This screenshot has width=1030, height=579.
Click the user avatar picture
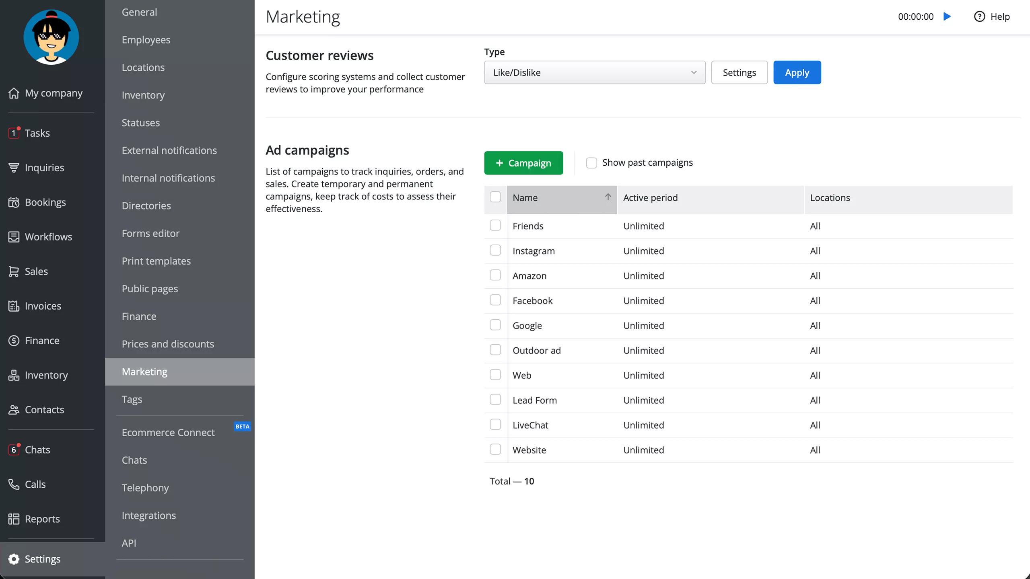[51, 37]
